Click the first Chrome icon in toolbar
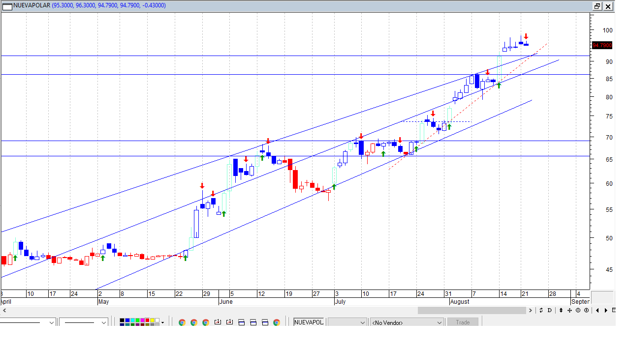Viewport: 628px width, 348px height. pos(182,322)
